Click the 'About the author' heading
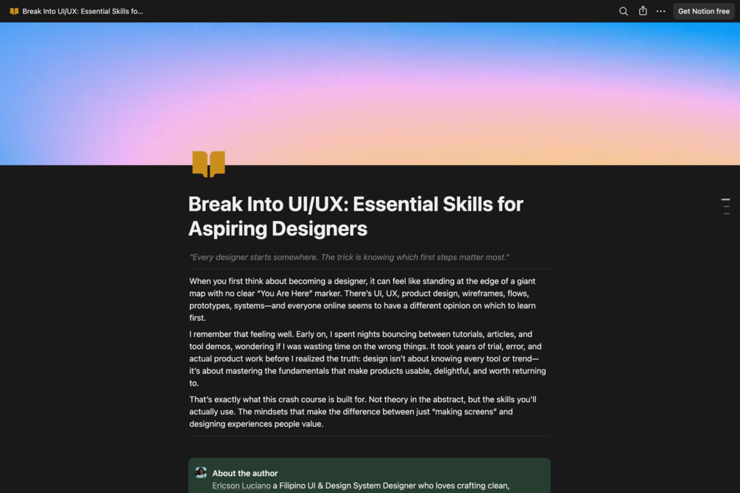 [x=245, y=473]
